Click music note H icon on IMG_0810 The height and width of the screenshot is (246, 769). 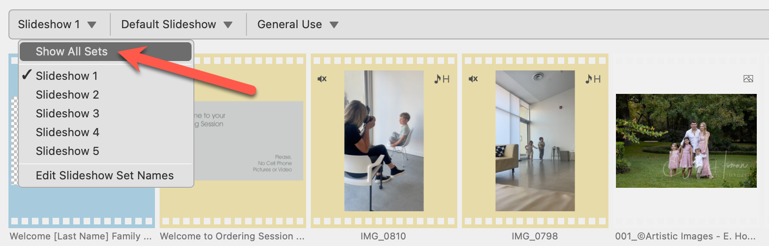pyautogui.click(x=442, y=79)
